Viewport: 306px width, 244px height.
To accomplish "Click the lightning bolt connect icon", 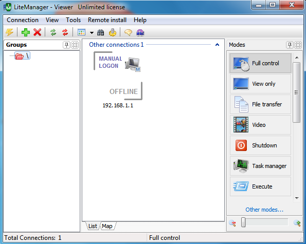I will coord(10,32).
